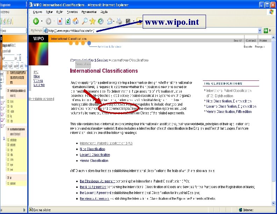Click Vienna in the left navigation
Viewport: 277px width, 214px height.
(38, 80)
